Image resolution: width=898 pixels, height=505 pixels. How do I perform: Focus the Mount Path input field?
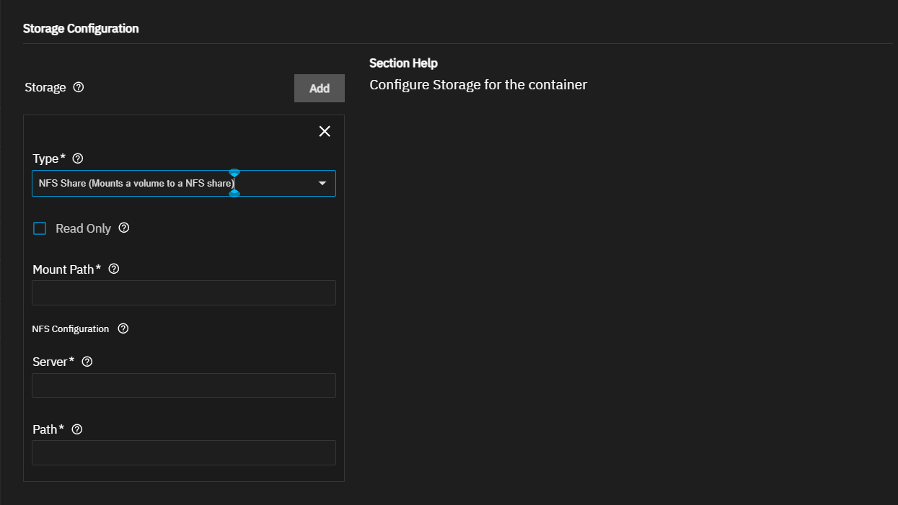pyautogui.click(x=184, y=293)
